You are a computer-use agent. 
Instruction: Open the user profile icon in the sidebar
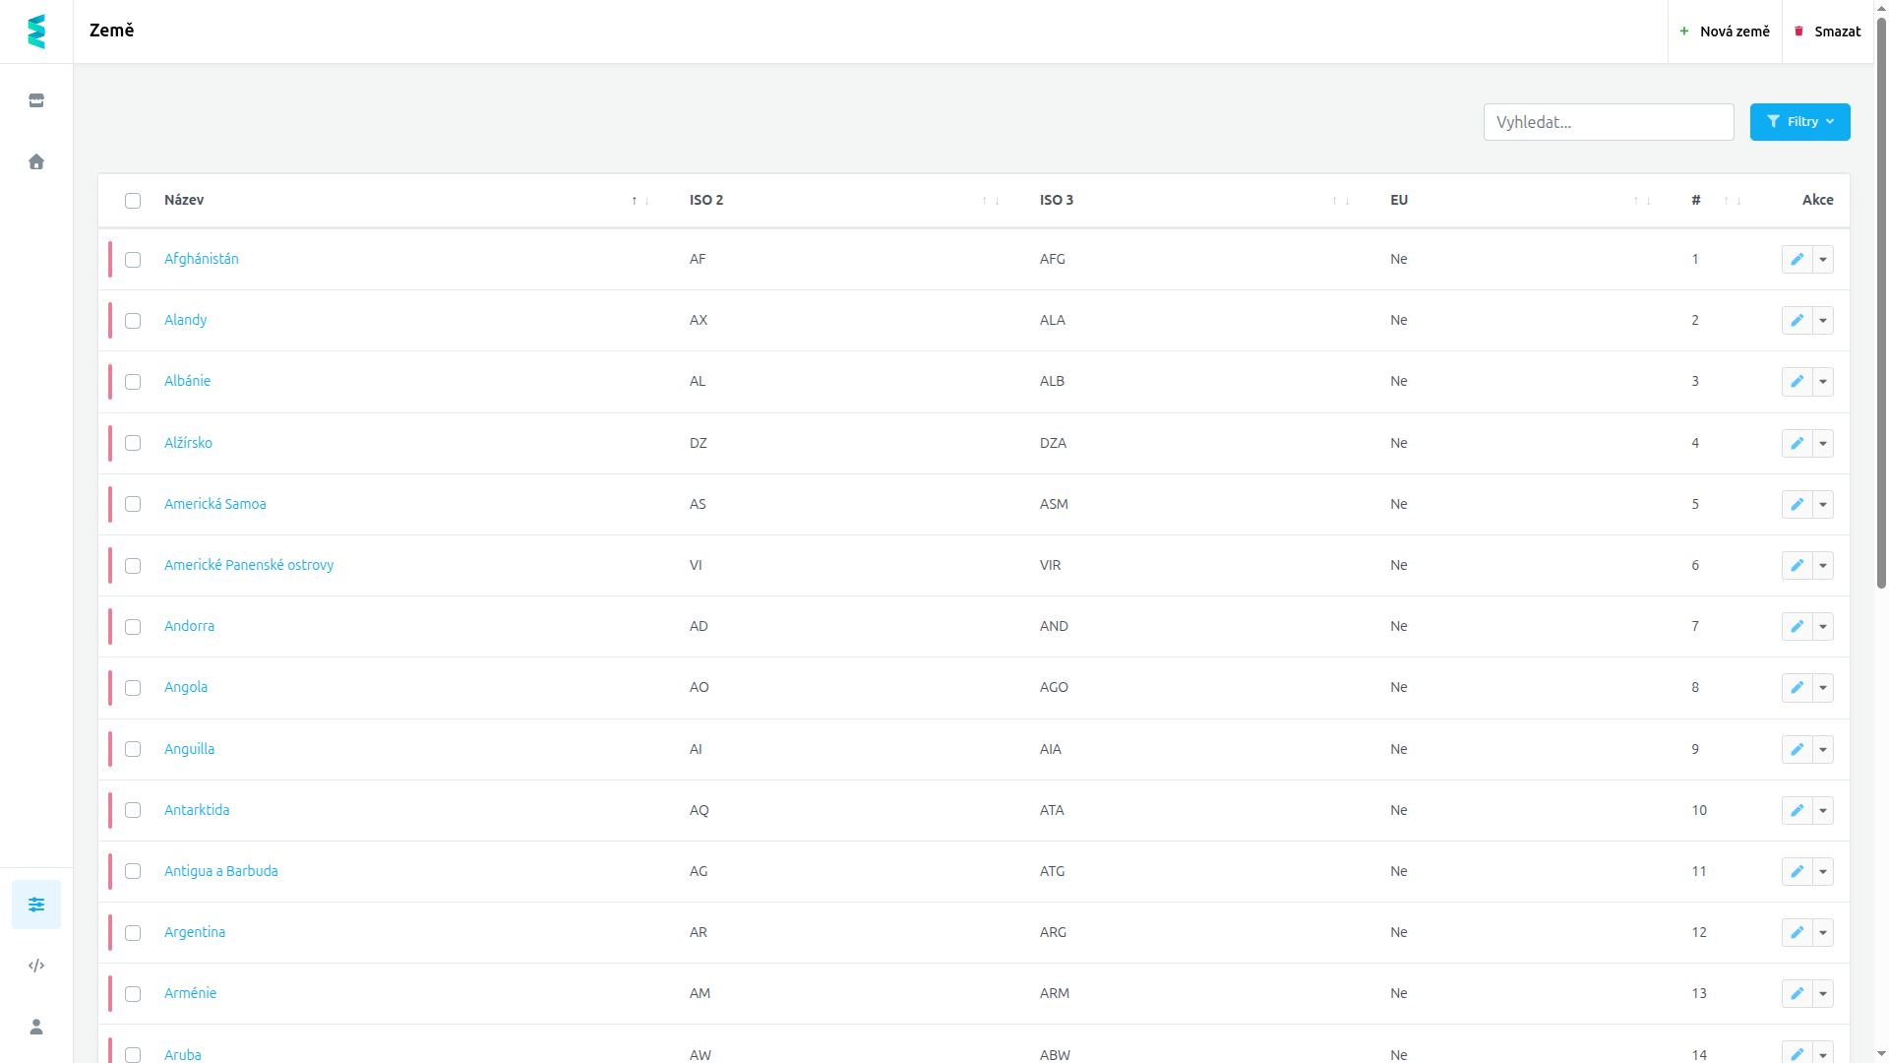[x=36, y=1027]
